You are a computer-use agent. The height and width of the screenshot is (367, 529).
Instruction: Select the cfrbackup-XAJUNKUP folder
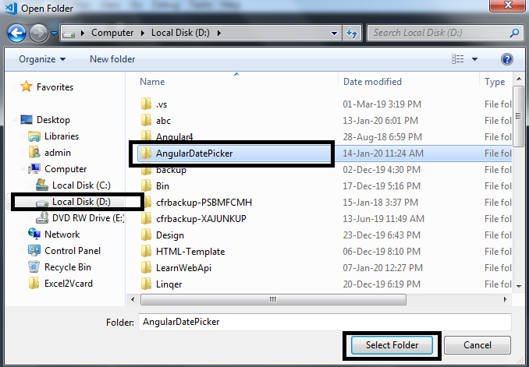pos(201,219)
